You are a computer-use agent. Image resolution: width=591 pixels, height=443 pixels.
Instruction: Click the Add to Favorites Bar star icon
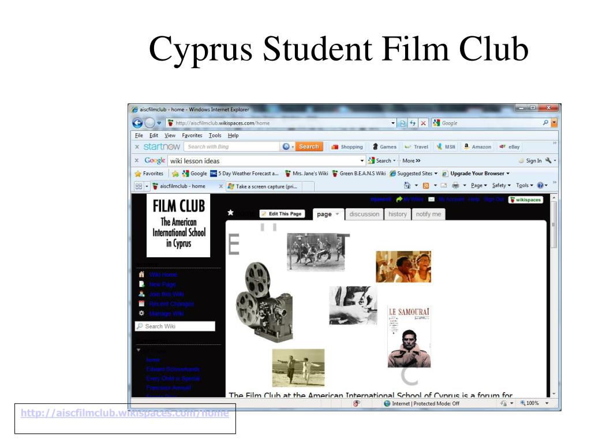175,174
